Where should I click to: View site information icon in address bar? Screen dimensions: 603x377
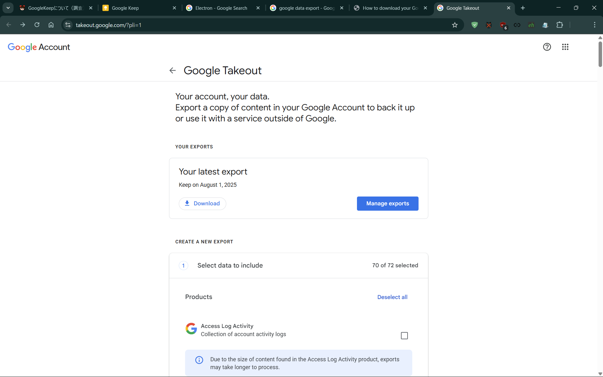pyautogui.click(x=68, y=25)
